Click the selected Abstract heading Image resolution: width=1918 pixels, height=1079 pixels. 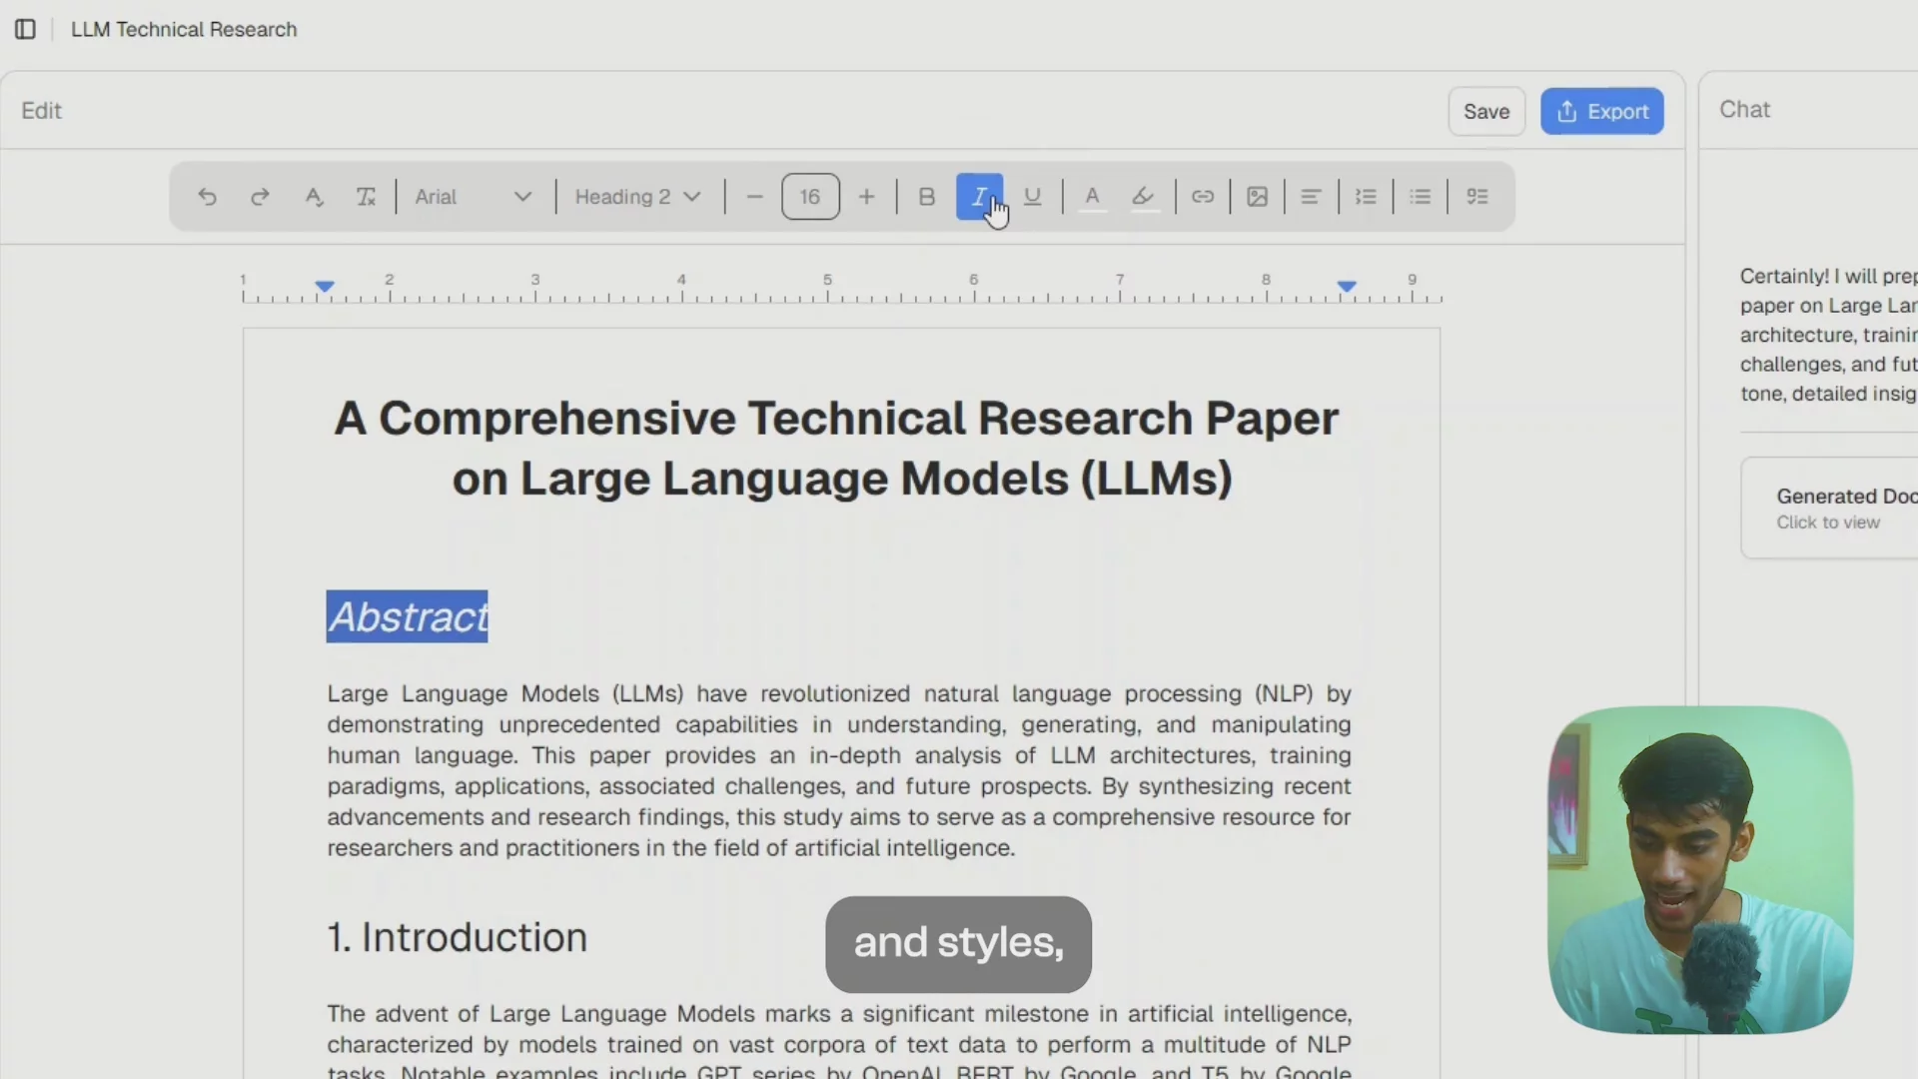408,616
